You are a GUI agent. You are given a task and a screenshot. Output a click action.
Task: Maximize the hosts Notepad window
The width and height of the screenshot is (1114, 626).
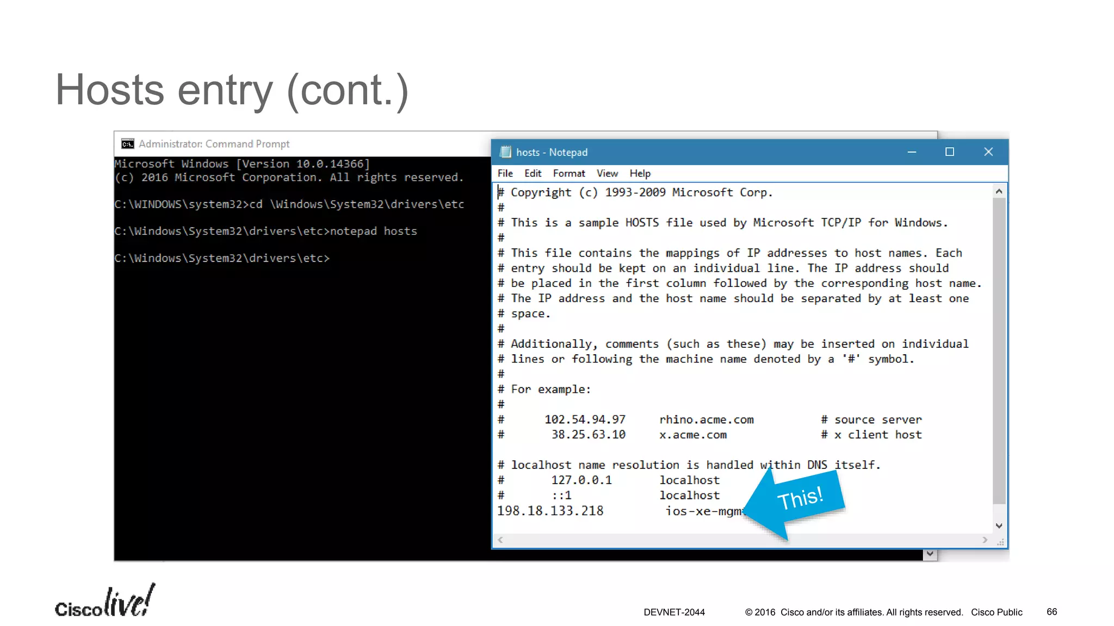point(950,152)
